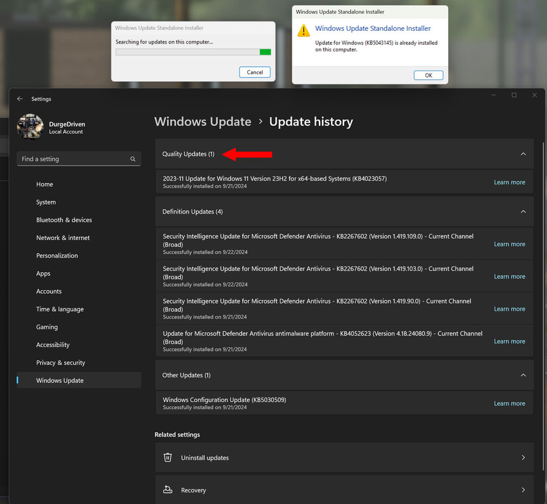Click the search magnifier icon in Find a setting
Viewport: 547px width, 504px height.
[133, 159]
